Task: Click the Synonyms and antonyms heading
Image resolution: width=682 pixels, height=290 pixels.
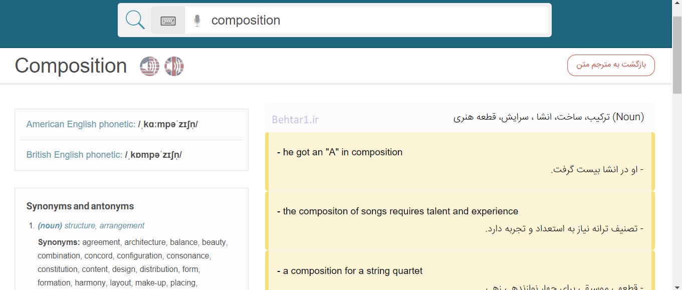Action: tap(80, 206)
